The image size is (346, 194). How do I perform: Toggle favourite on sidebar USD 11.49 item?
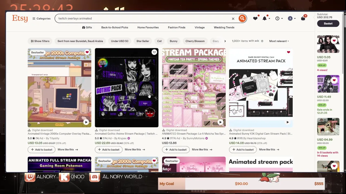tap(334, 80)
